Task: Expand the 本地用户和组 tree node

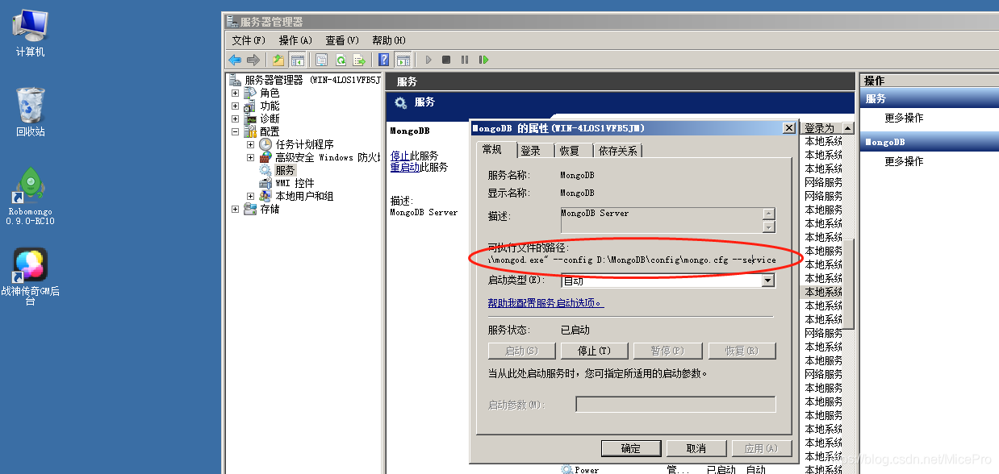Action: pyautogui.click(x=251, y=196)
